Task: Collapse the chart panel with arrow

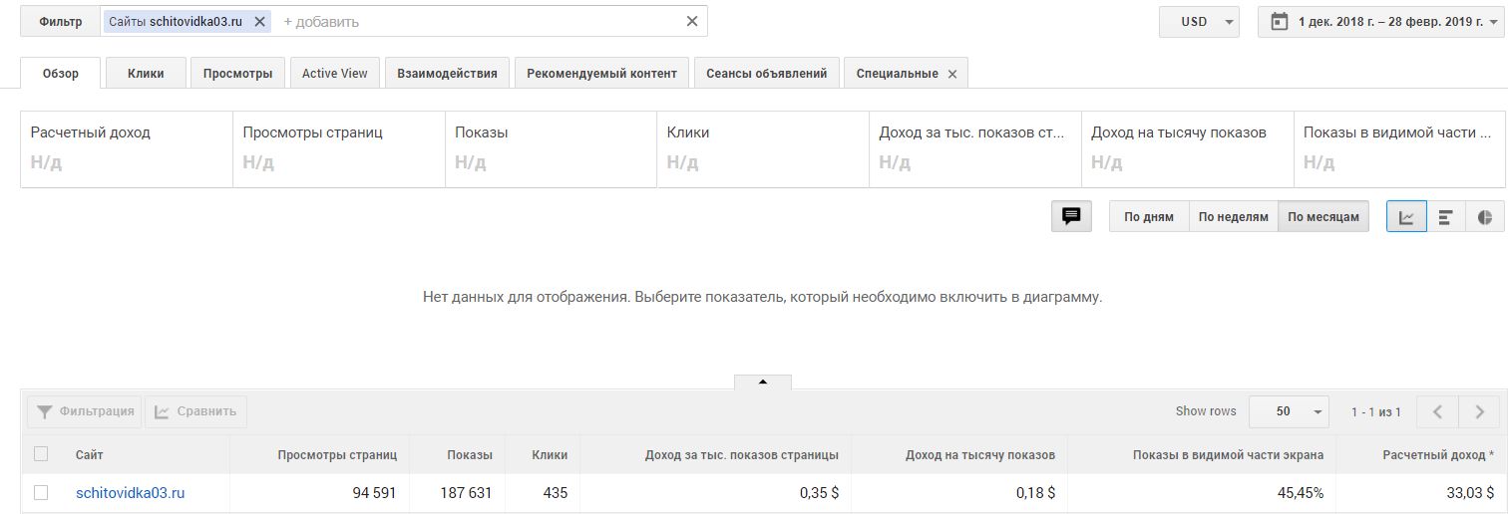Action: point(763,382)
